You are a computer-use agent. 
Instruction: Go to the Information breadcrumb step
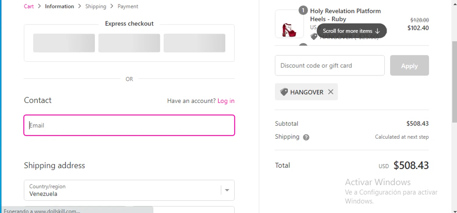tap(59, 6)
